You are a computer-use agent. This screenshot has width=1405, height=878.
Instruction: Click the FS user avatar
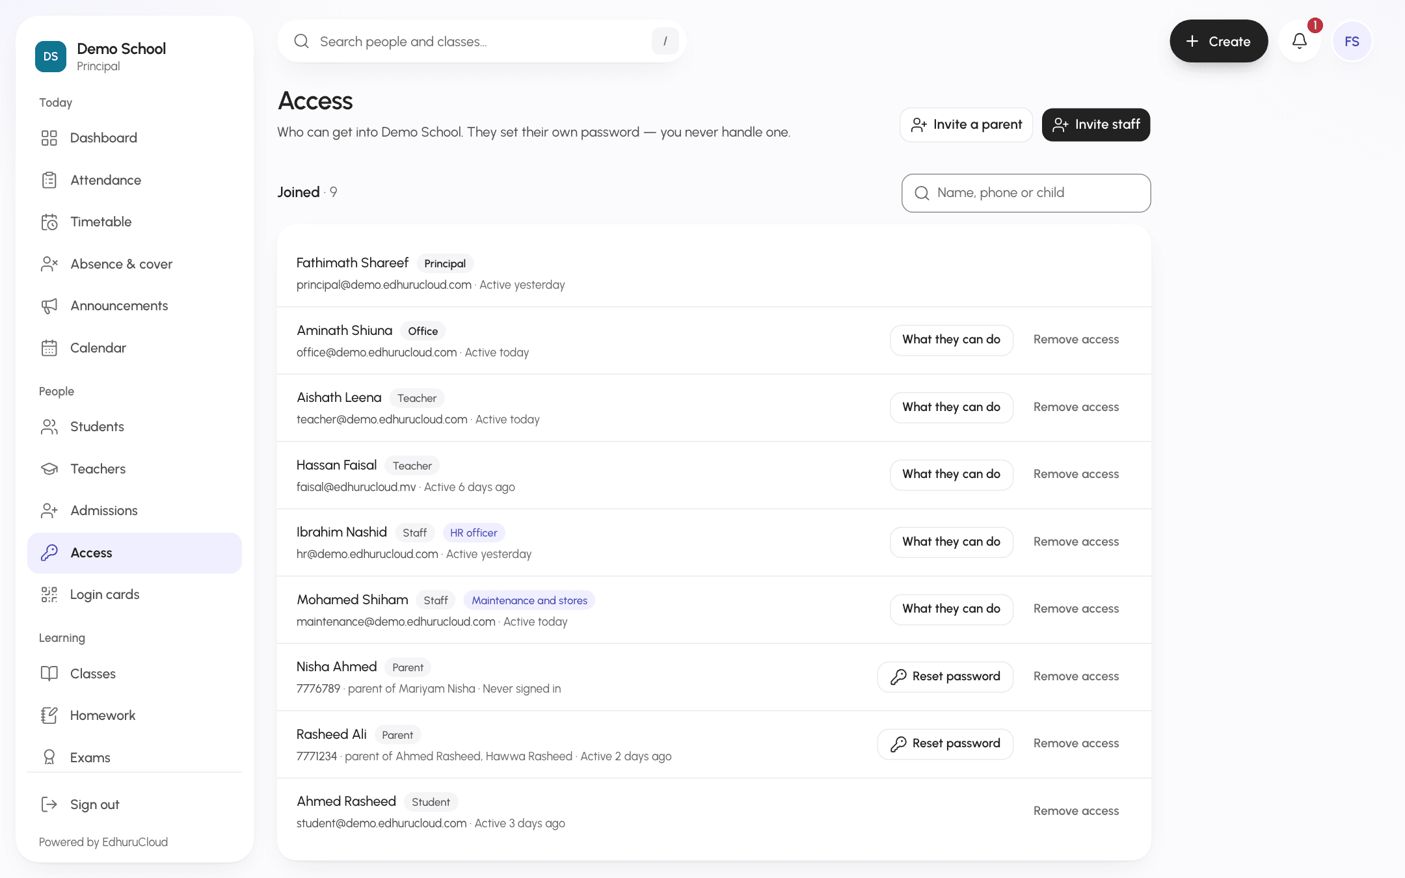(x=1352, y=41)
